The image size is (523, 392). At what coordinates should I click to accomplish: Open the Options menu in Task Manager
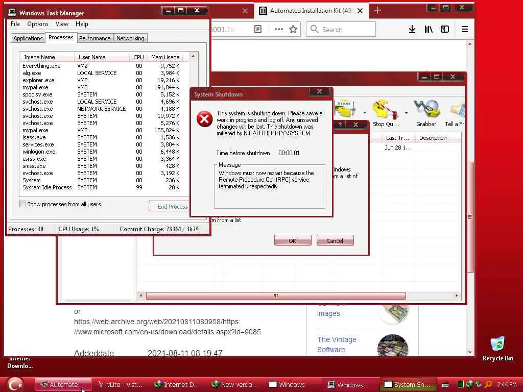pyautogui.click(x=38, y=24)
